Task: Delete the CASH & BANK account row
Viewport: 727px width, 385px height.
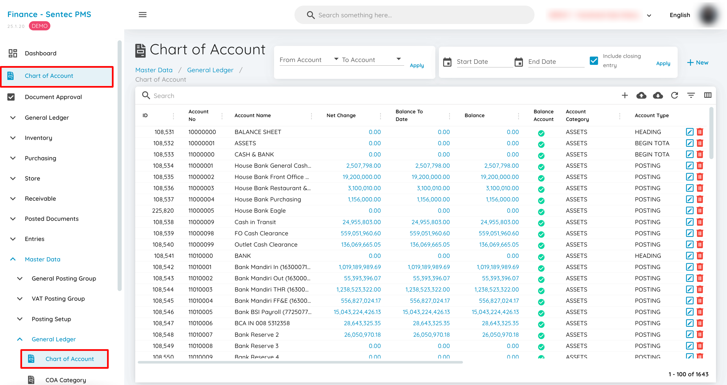Action: 700,154
